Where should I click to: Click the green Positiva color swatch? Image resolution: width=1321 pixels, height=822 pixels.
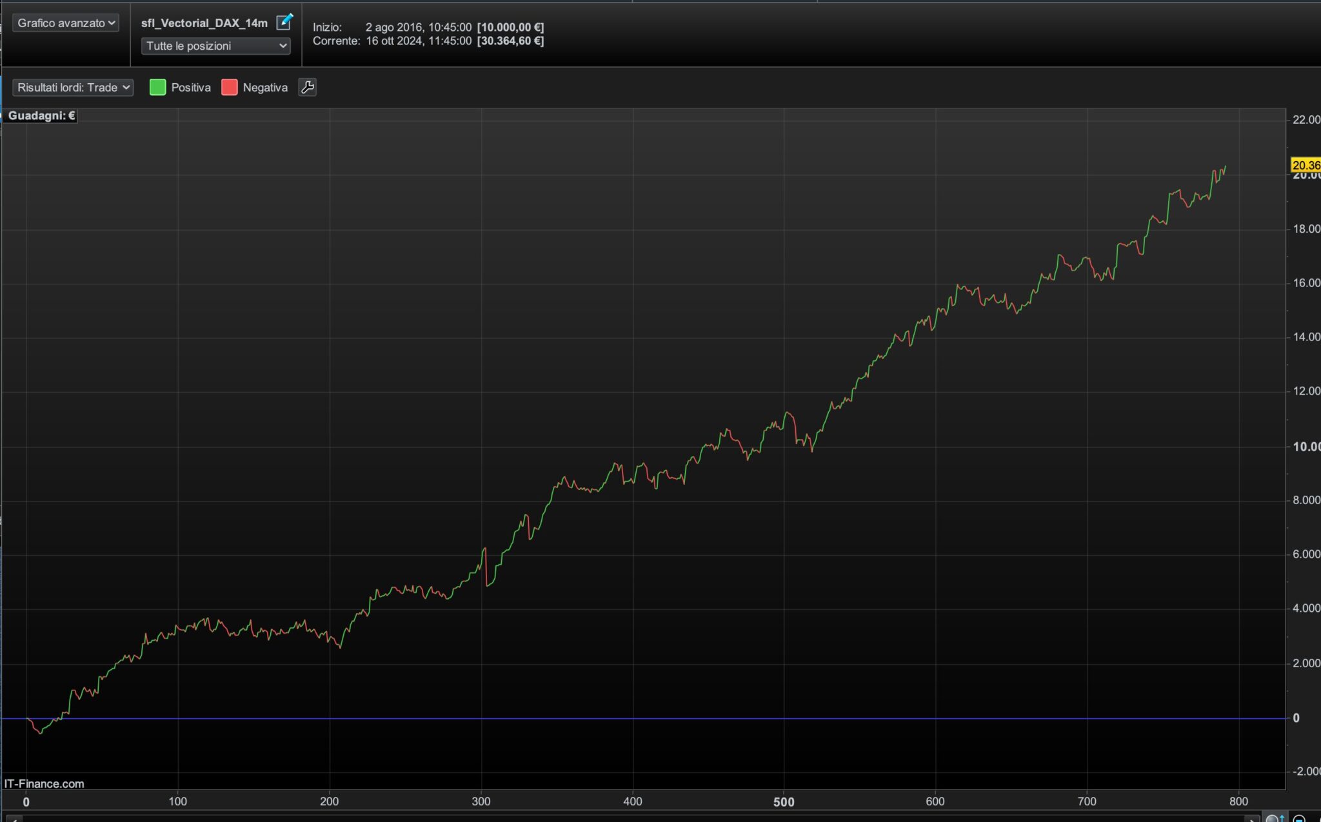(157, 87)
